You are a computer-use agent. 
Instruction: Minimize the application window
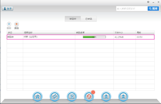153,2
